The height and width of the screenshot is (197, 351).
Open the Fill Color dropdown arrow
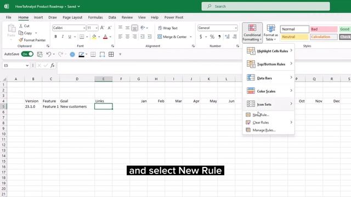coord(99,37)
